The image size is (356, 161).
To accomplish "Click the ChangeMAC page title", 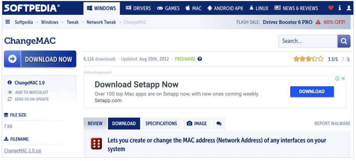I will pos(30,41).
